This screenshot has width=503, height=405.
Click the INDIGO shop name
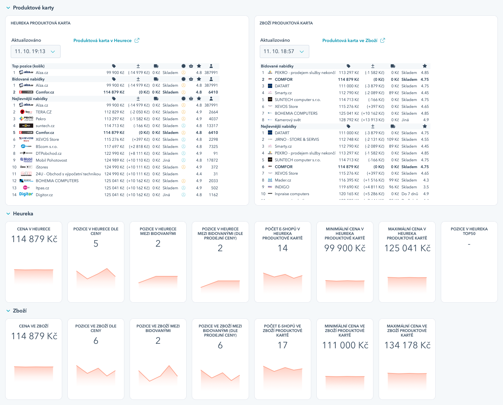pyautogui.click(x=282, y=187)
